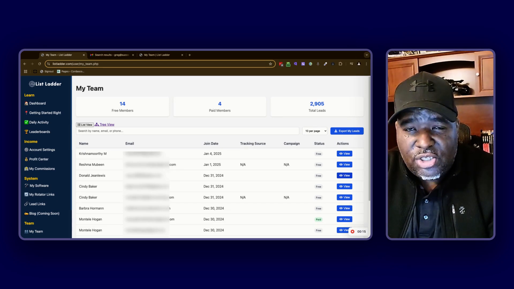Open the media control icon
Screen dimensions: 514x289
point(351,64)
